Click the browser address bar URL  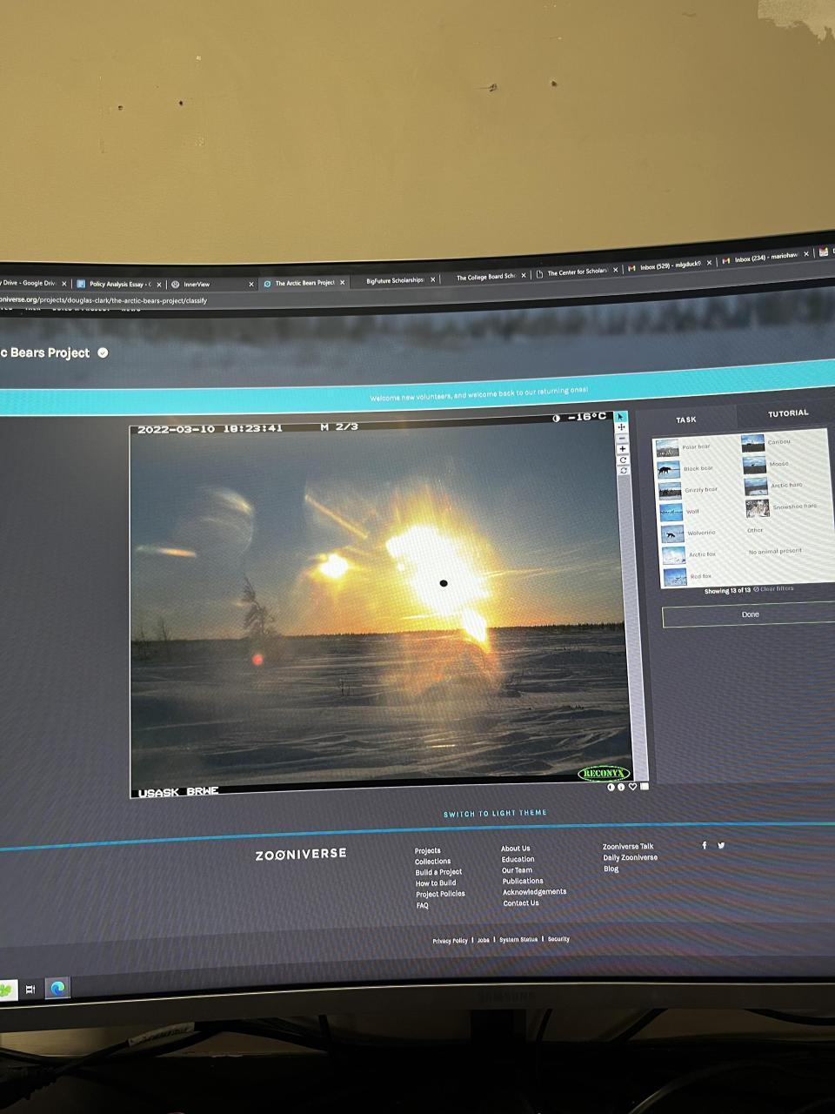[104, 300]
